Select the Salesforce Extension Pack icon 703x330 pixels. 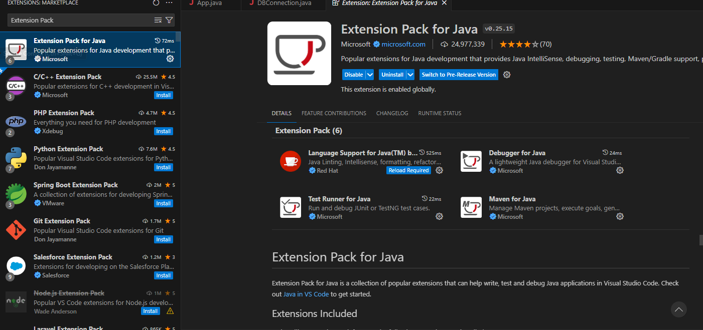coord(16,266)
